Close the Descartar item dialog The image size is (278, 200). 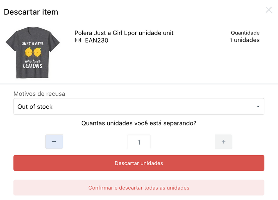(269, 10)
